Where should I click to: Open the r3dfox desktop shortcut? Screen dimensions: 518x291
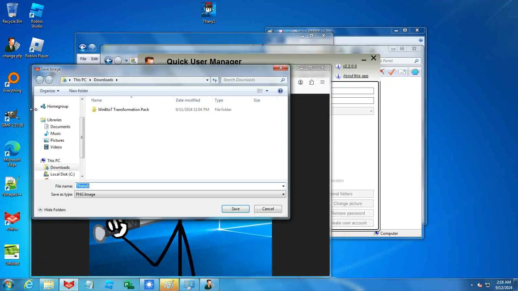click(12, 221)
